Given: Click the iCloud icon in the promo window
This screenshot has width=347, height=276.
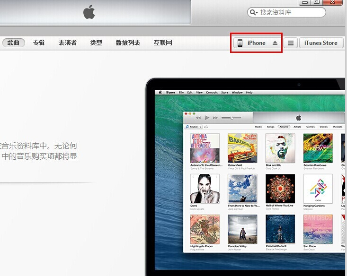Looking at the screenshot, I should point(206,127).
